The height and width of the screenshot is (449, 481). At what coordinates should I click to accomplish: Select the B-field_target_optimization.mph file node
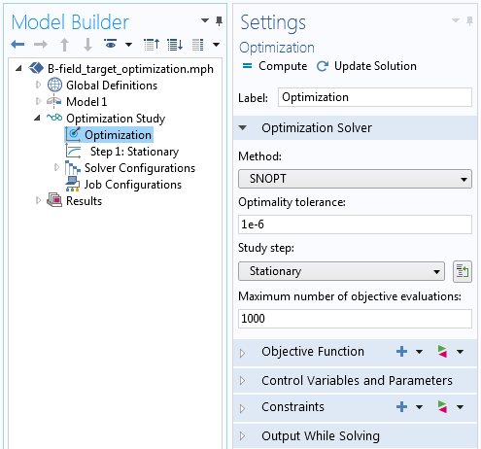[x=130, y=69]
